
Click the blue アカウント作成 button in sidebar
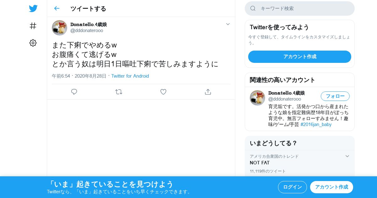click(x=300, y=57)
